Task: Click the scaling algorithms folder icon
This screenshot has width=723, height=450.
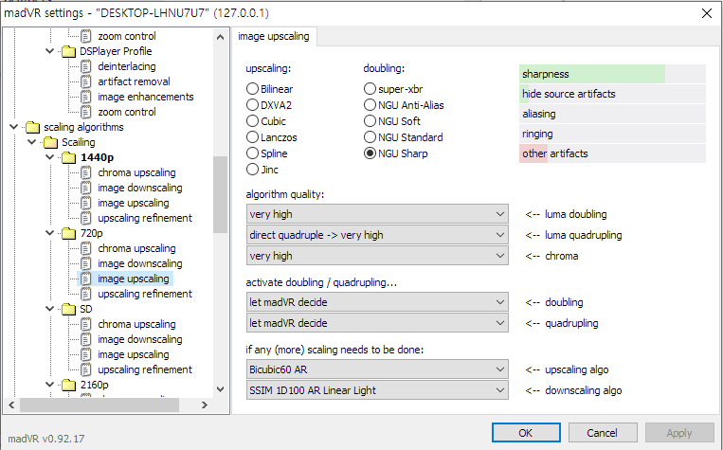Action: click(x=35, y=127)
